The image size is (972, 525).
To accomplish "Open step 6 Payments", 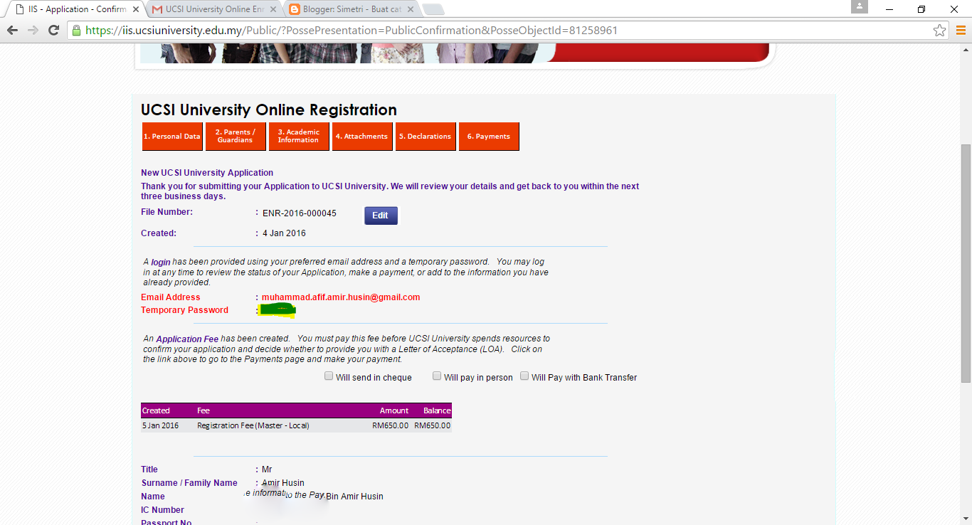I will point(489,137).
